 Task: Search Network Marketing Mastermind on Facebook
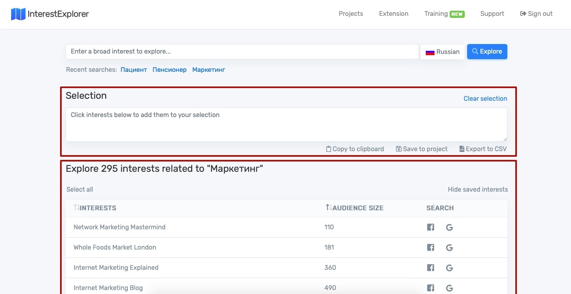pos(431,227)
